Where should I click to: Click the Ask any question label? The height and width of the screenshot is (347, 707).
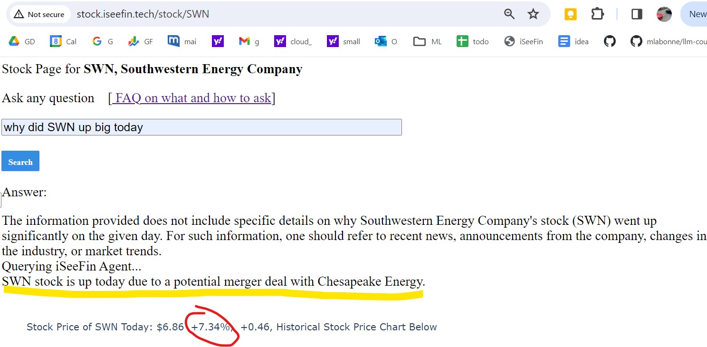click(x=48, y=98)
